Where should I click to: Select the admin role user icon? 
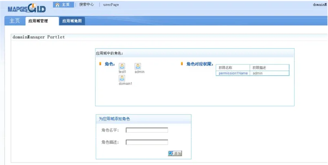tap(137, 67)
